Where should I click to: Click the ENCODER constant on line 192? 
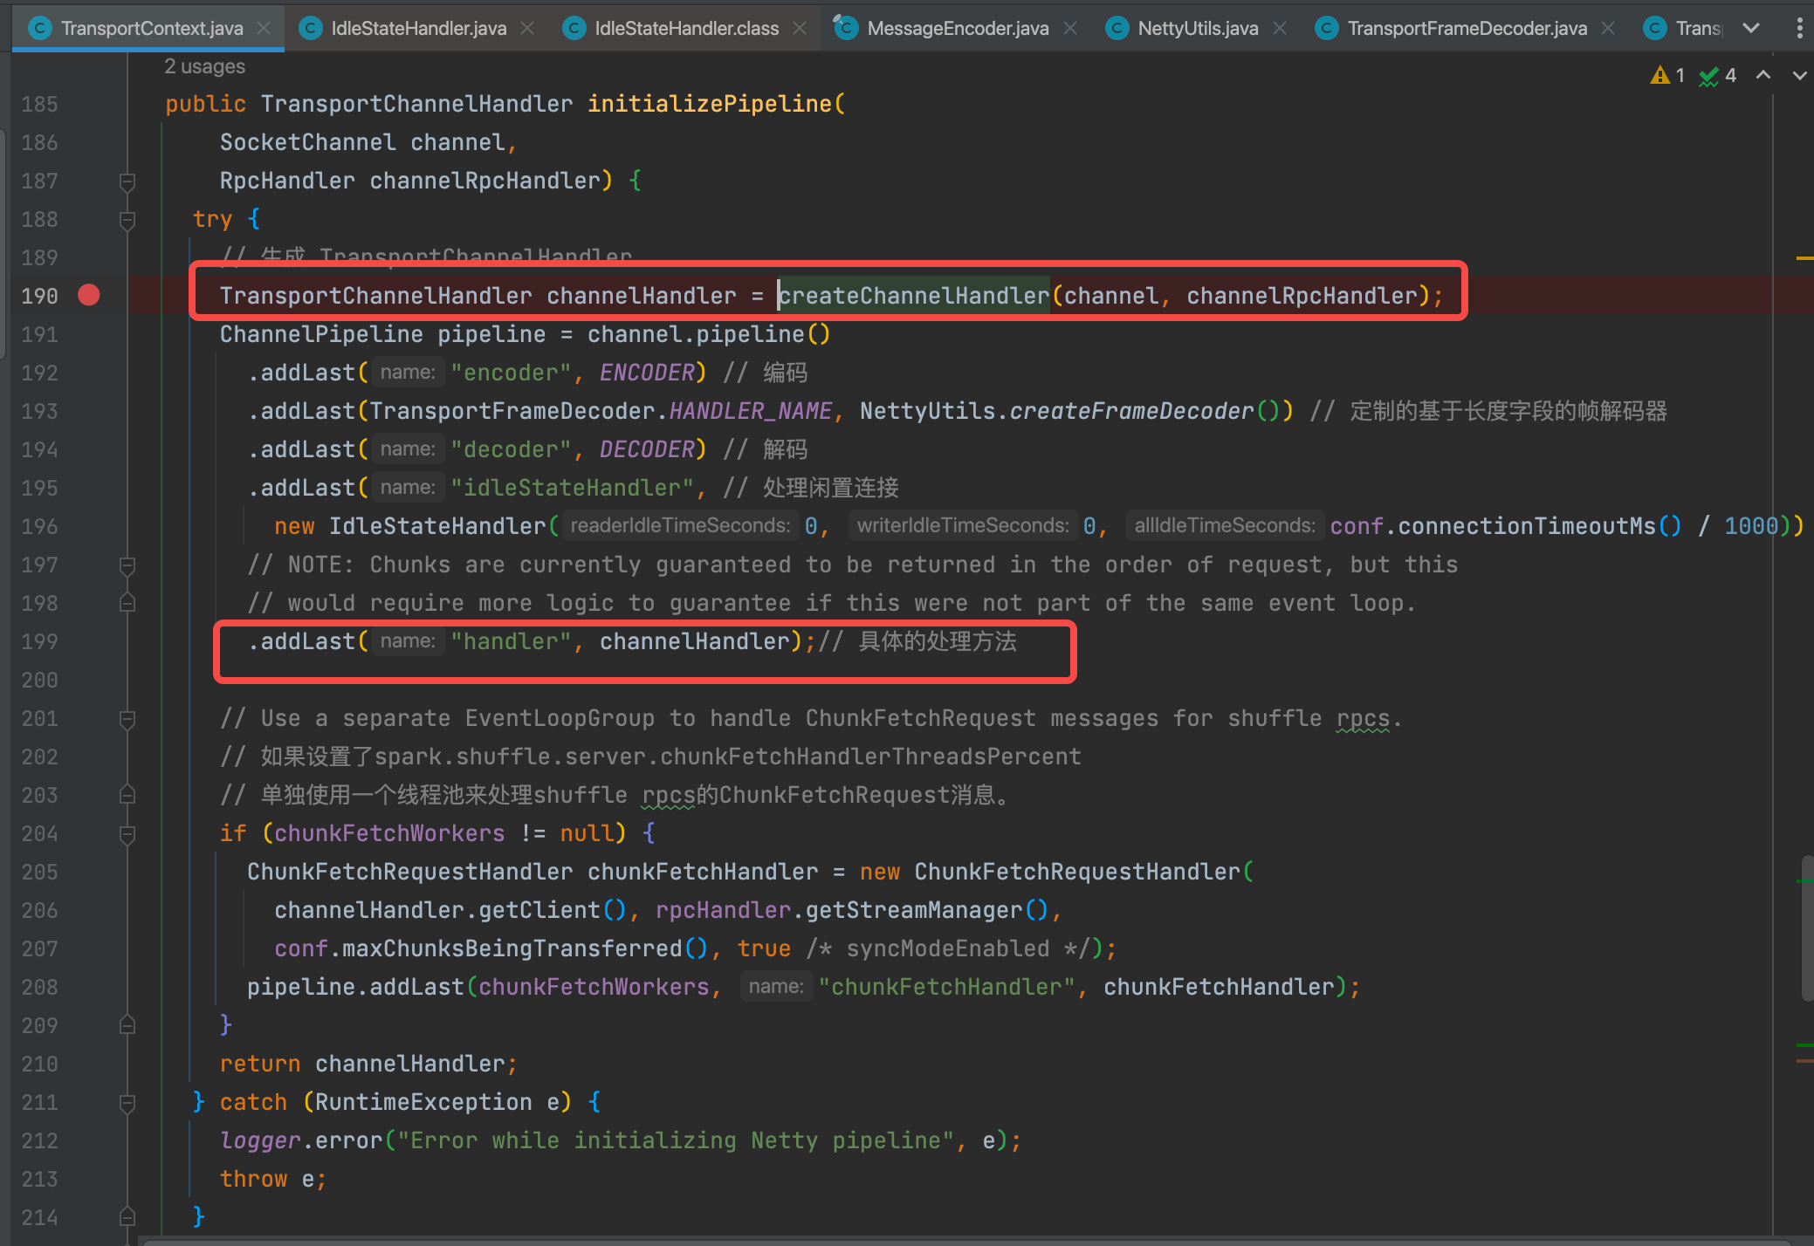(x=647, y=373)
